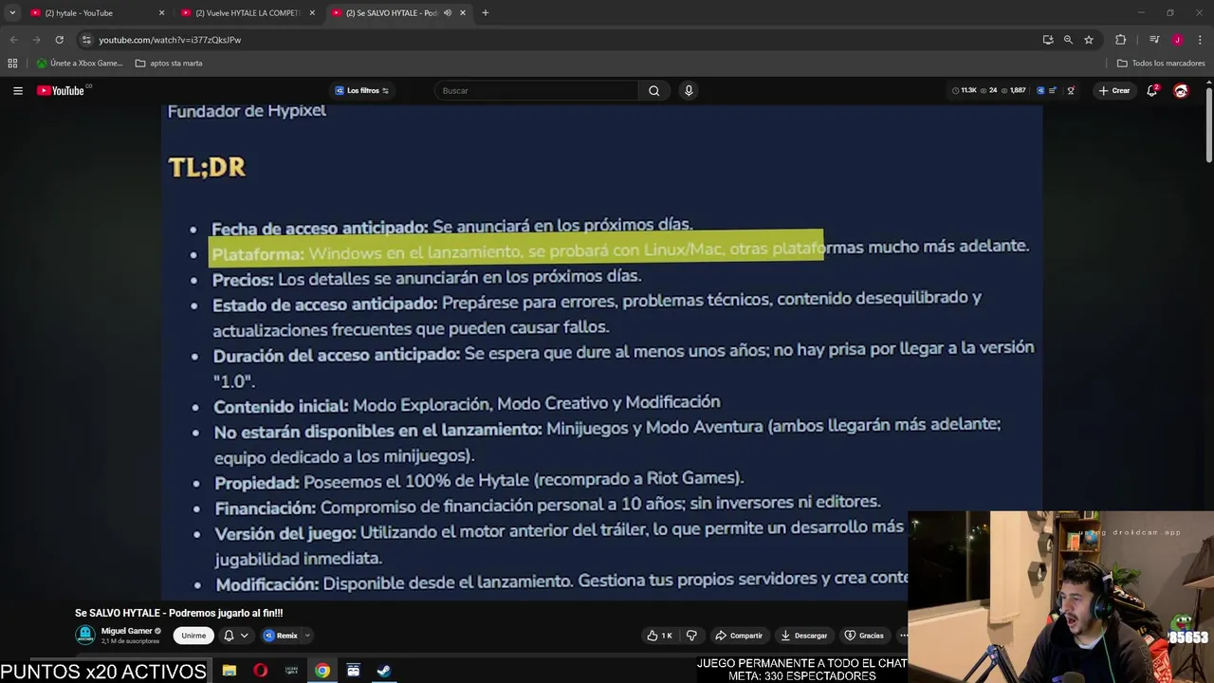Click the Compartir share button
The height and width of the screenshot is (683, 1214).
pyautogui.click(x=739, y=636)
